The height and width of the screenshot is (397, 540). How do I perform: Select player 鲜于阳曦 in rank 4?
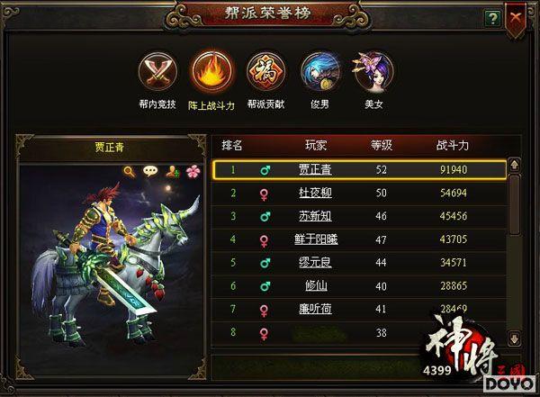(x=316, y=239)
